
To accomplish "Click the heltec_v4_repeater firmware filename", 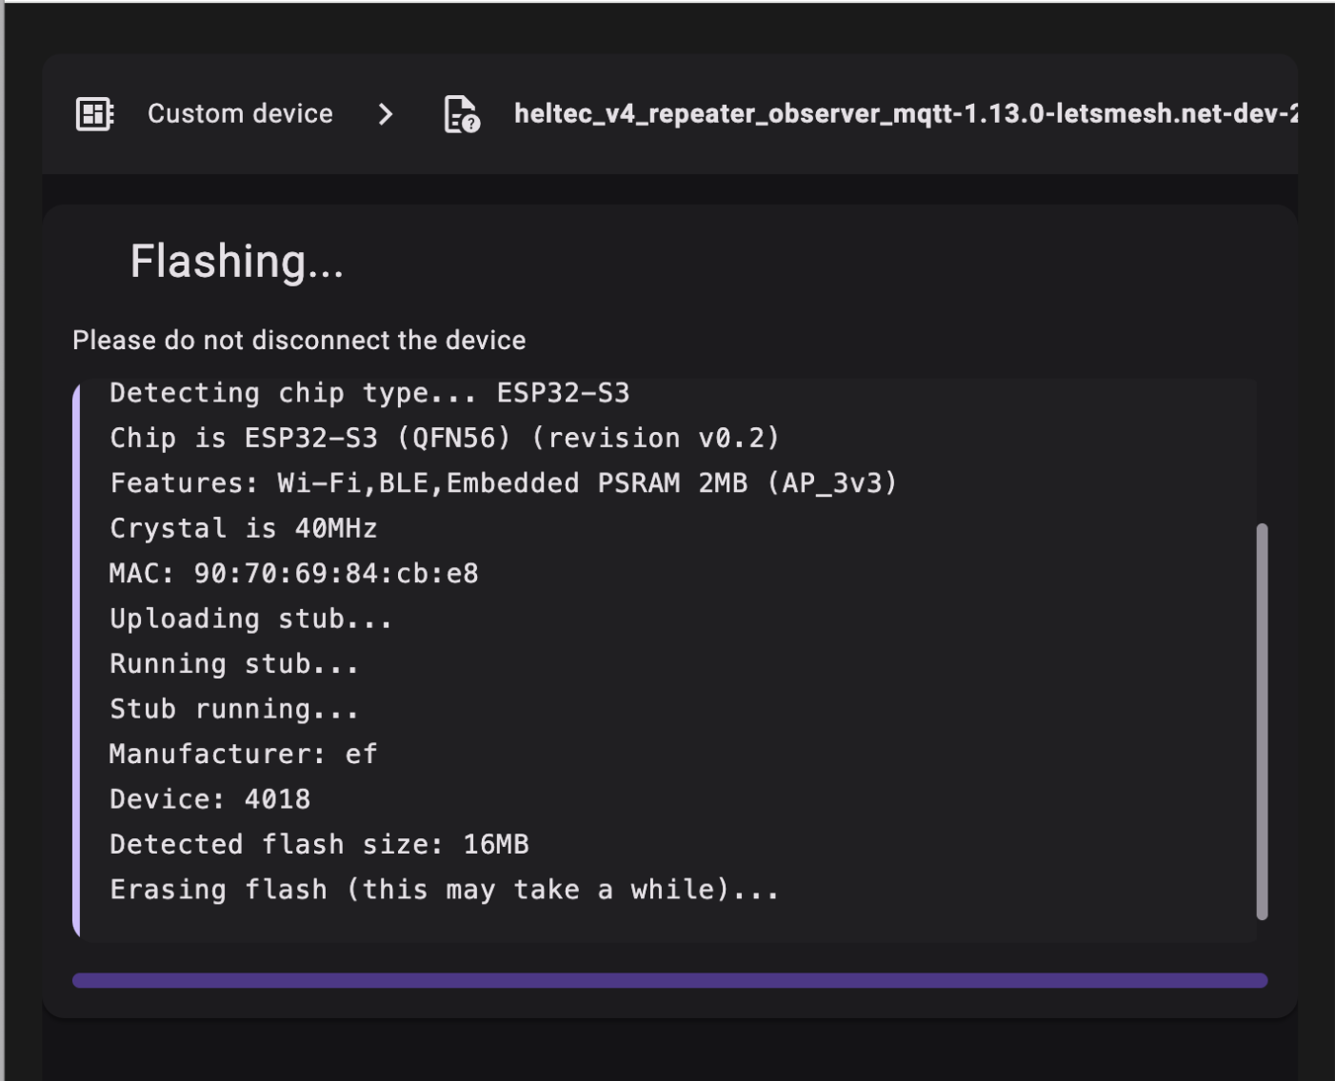I will pyautogui.click(x=905, y=114).
